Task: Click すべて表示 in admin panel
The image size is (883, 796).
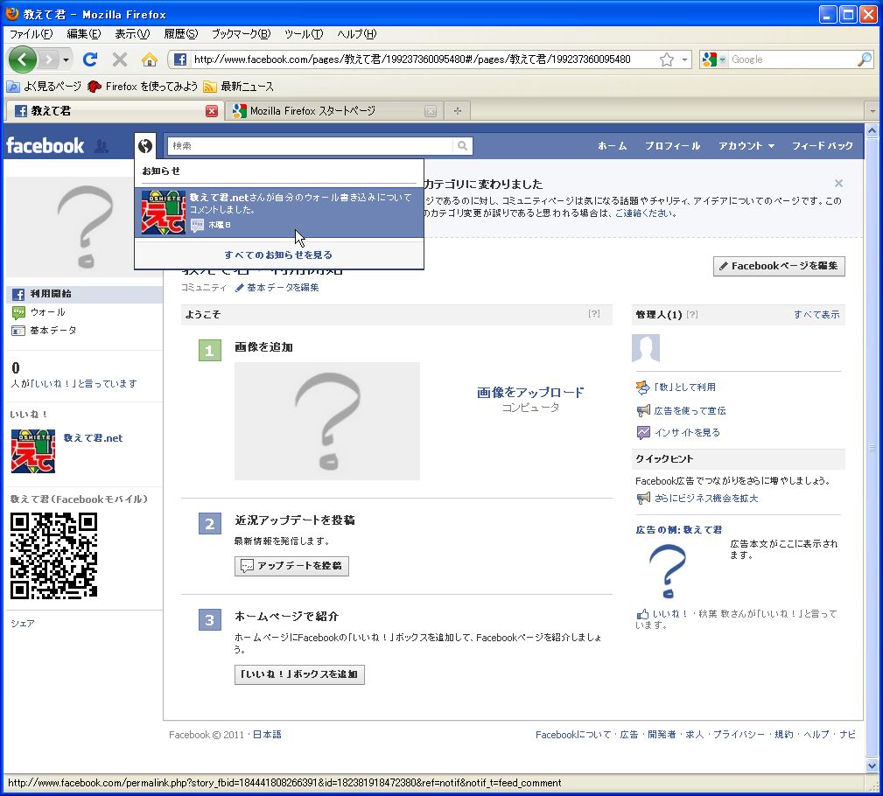Action: [x=816, y=315]
